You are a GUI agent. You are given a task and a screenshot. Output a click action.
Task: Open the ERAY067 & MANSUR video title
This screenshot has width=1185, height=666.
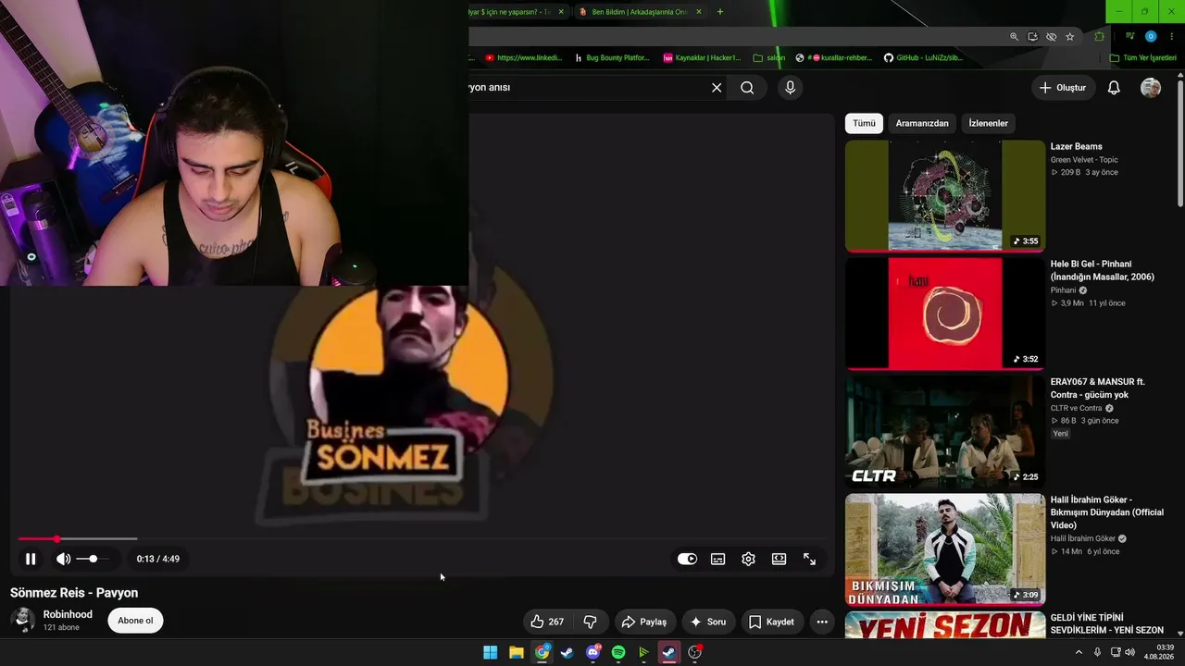coord(1098,388)
